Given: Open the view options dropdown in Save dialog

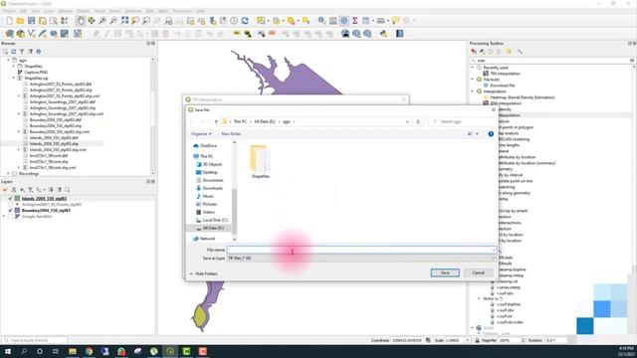Looking at the screenshot, I should pos(478,134).
